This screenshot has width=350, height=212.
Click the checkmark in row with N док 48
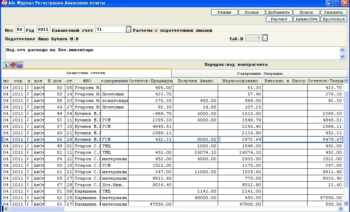(29, 146)
